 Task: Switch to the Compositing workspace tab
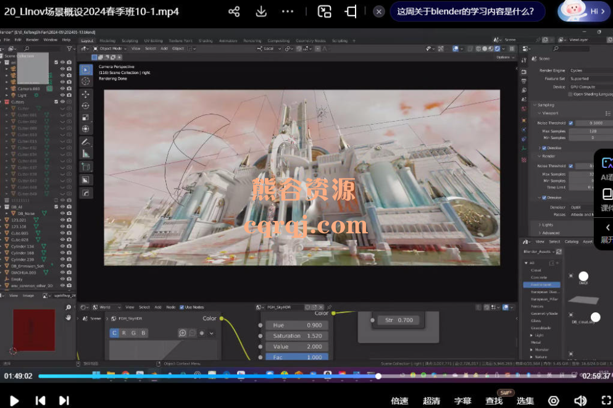[x=278, y=41]
